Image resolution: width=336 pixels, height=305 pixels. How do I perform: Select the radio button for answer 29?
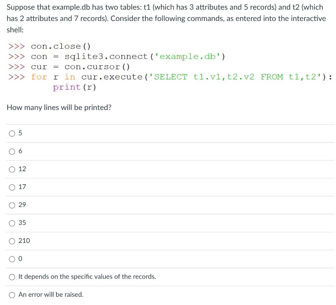(12, 205)
